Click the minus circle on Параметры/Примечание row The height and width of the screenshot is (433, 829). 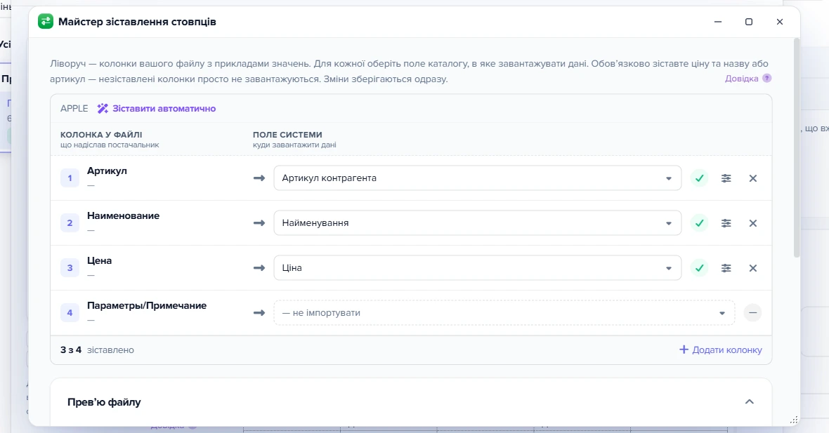click(x=753, y=312)
